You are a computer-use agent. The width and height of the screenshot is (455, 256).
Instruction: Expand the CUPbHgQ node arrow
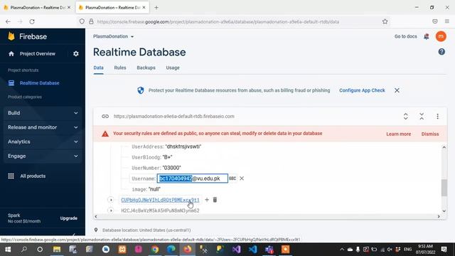(x=111, y=200)
